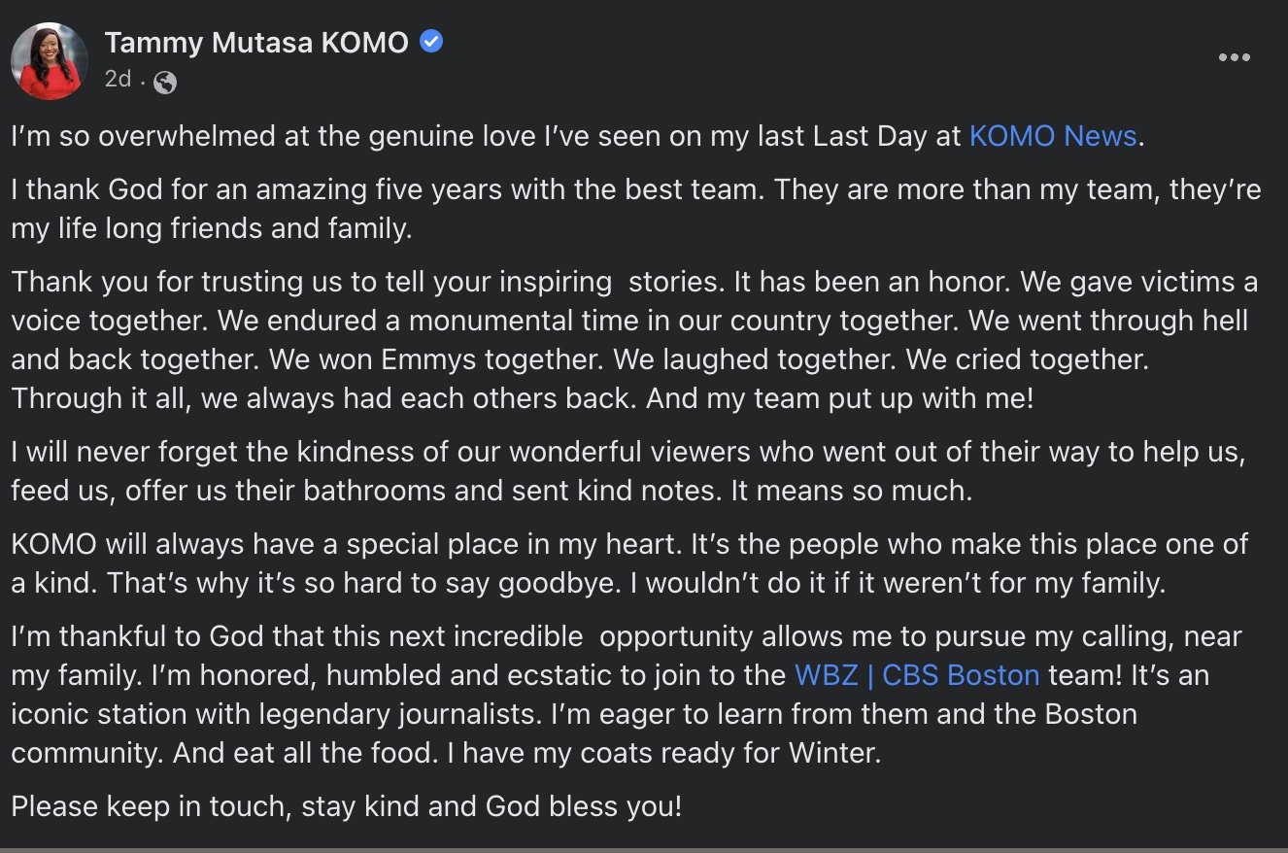This screenshot has width=1288, height=853.
Task: Click the "KOMO will always have" paragraph
Action: [x=629, y=563]
